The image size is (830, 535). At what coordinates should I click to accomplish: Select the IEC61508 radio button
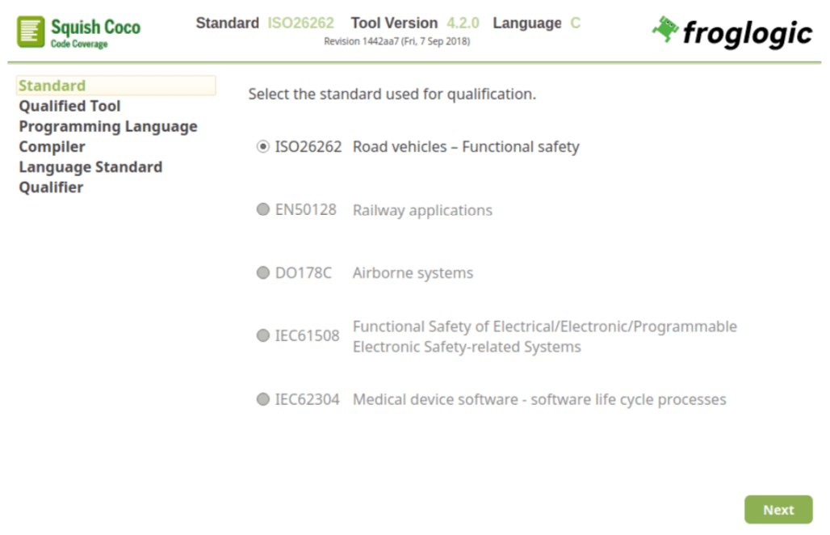[x=263, y=335]
